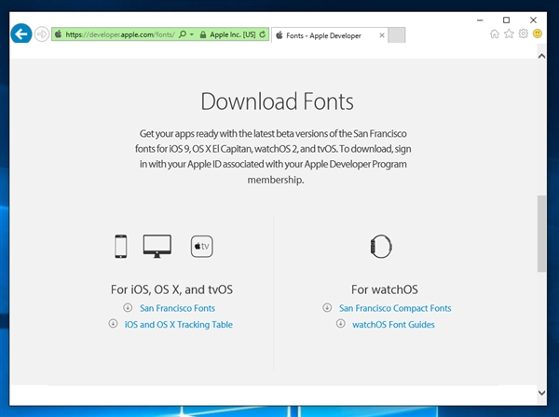Click the search magnifier in address bar
The height and width of the screenshot is (417, 559).
[183, 34]
